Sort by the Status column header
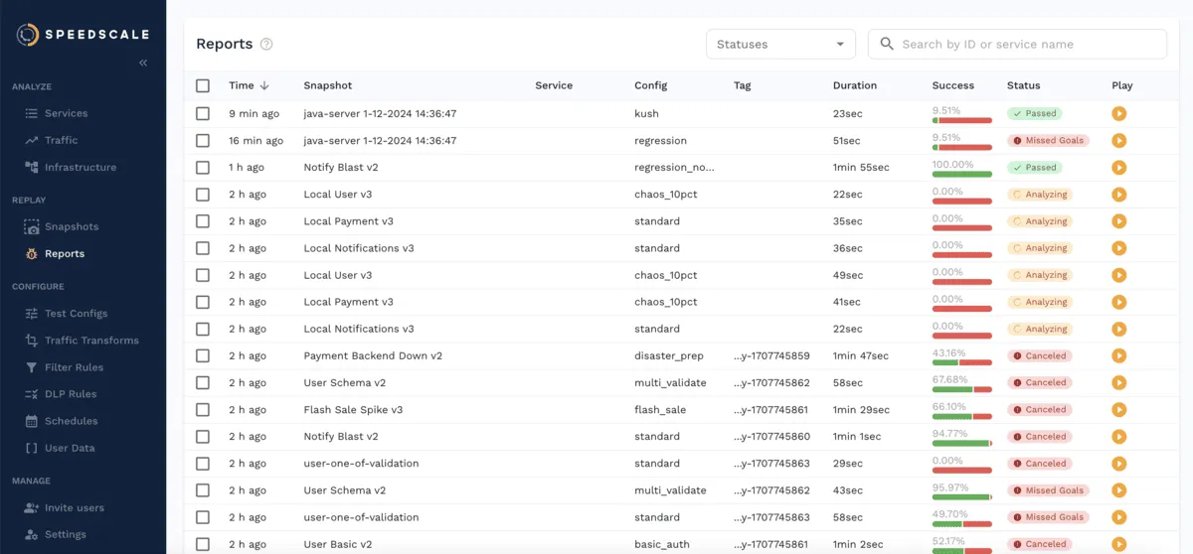This screenshot has width=1193, height=554. point(1023,85)
